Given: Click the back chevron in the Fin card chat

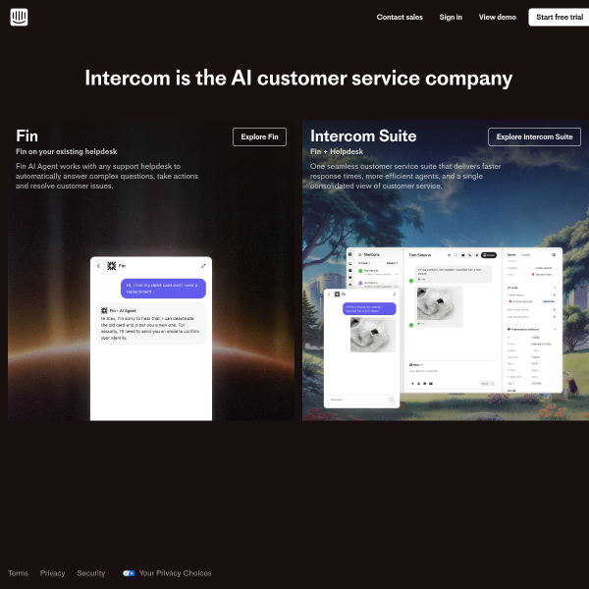Looking at the screenshot, I should [98, 266].
